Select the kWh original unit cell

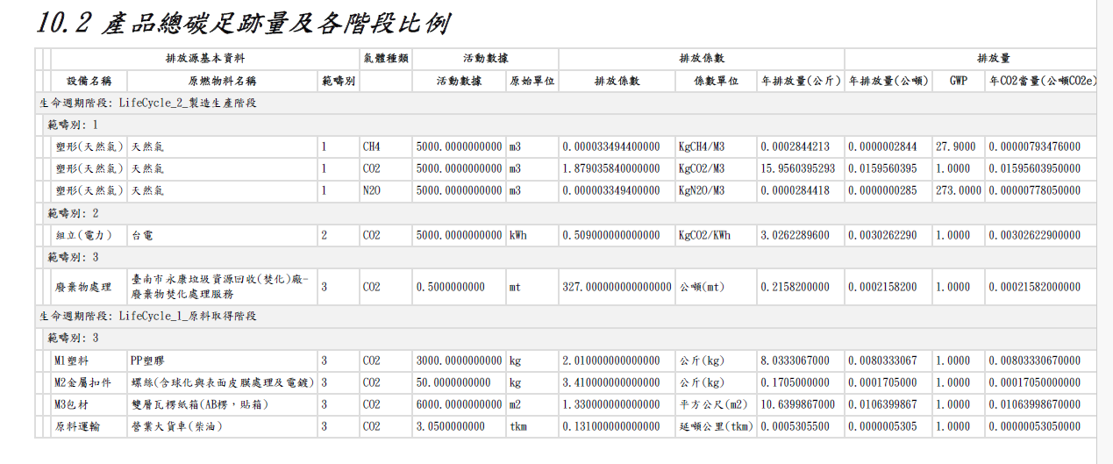tap(532, 235)
